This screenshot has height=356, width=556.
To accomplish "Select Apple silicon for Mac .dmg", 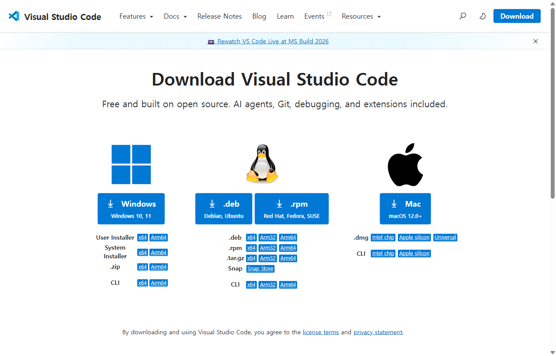I will (414, 237).
